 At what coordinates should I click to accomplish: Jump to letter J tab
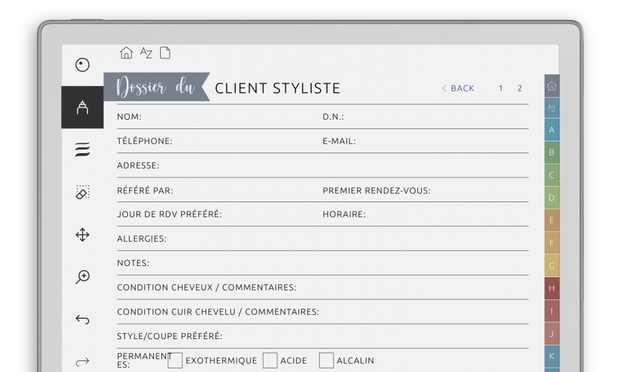click(551, 334)
